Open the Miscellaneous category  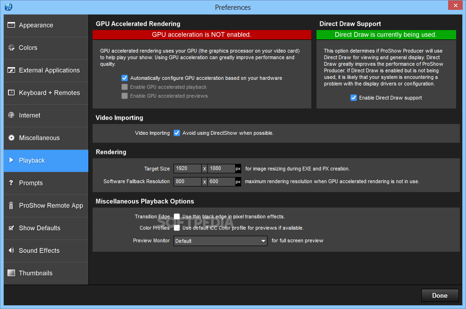point(46,138)
